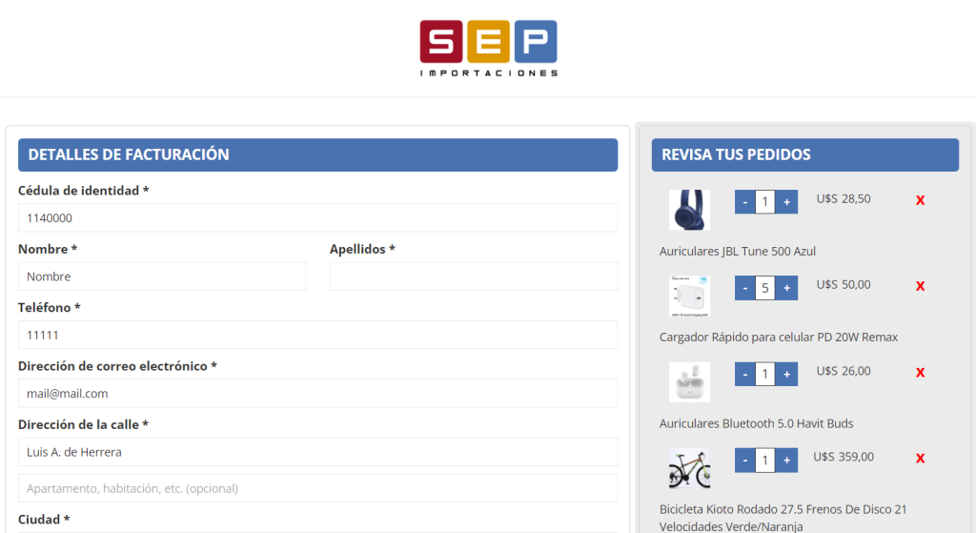Increase Bicicleta Kioto quantity with plus
This screenshot has height=533, width=976.
click(786, 461)
